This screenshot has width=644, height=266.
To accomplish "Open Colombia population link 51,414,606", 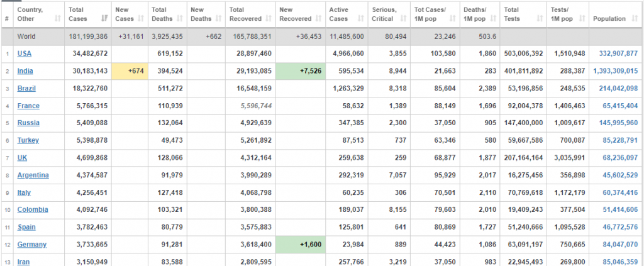I will 621,209.
